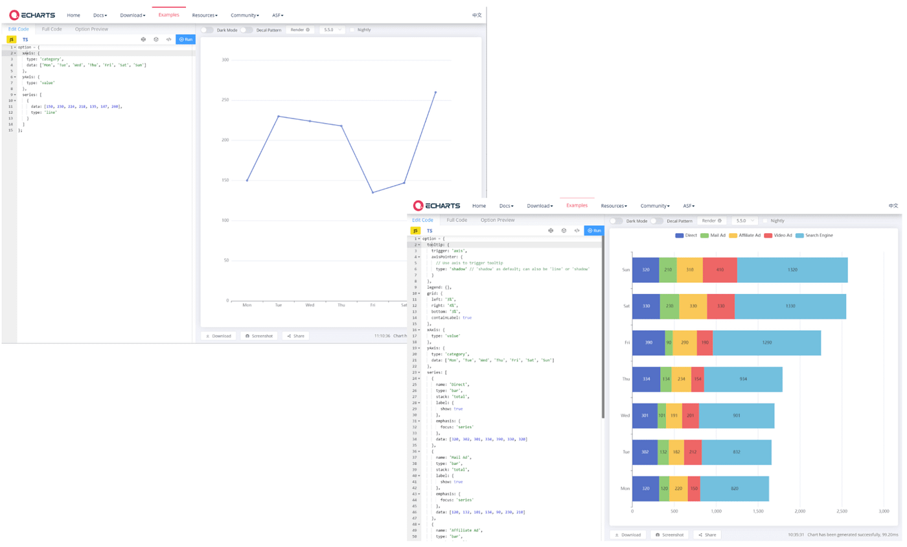Image resolution: width=907 pixels, height=547 pixels.
Task: Expand the Download menu in the top-left navbar
Action: pyautogui.click(x=133, y=15)
